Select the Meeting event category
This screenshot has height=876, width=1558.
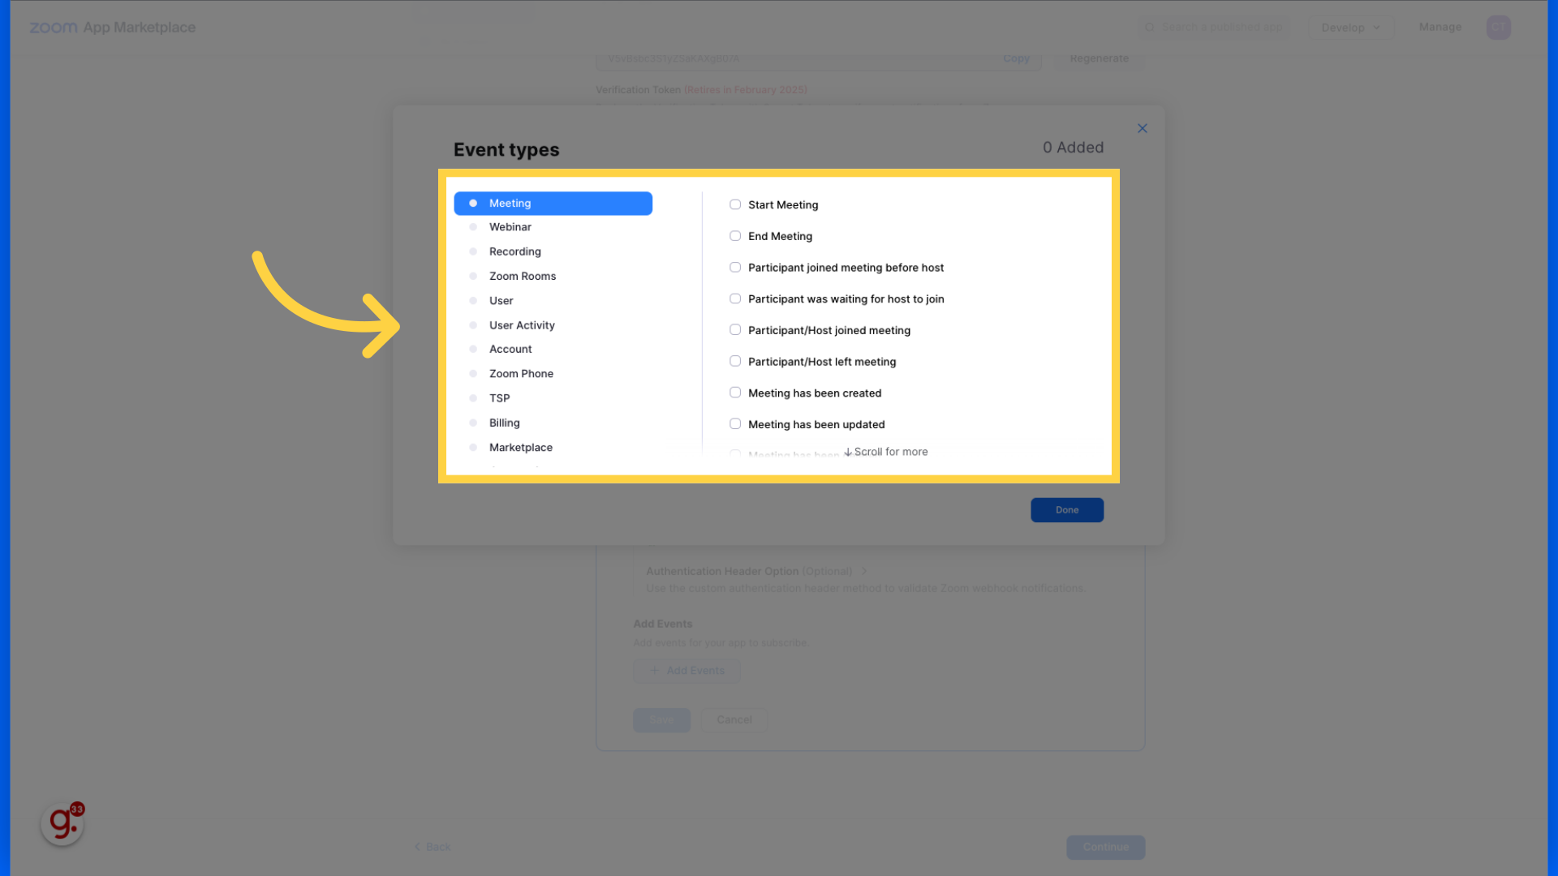click(553, 203)
